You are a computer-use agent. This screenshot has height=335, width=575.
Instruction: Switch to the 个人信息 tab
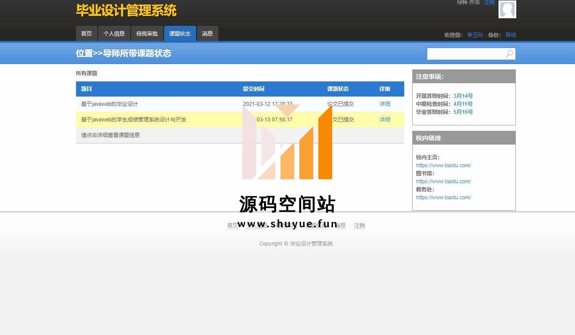click(x=114, y=34)
